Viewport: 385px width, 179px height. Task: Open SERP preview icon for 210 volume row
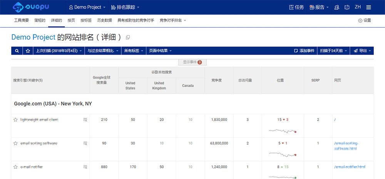[85, 120]
